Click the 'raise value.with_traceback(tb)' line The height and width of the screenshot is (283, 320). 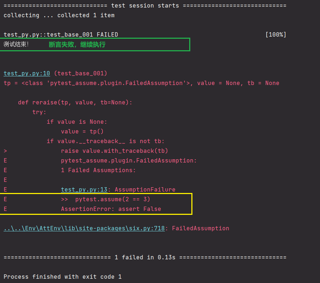pyautogui.click(x=114, y=151)
